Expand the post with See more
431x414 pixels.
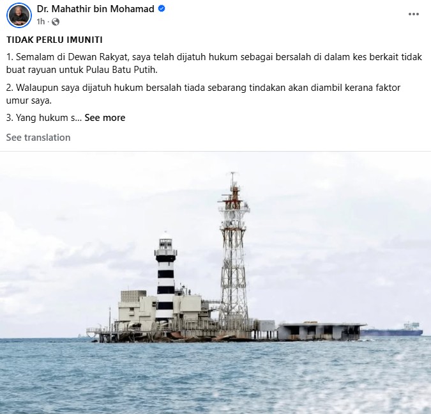105,118
